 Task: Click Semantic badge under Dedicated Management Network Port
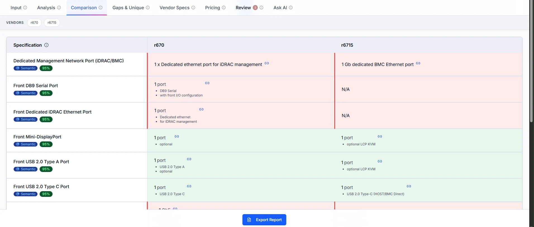click(x=26, y=68)
